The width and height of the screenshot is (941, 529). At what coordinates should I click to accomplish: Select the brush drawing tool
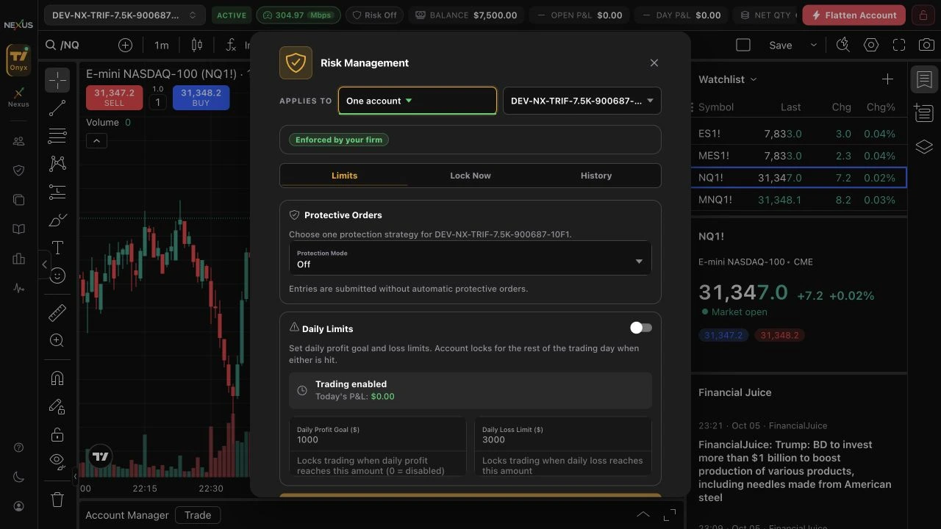pyautogui.click(x=57, y=220)
